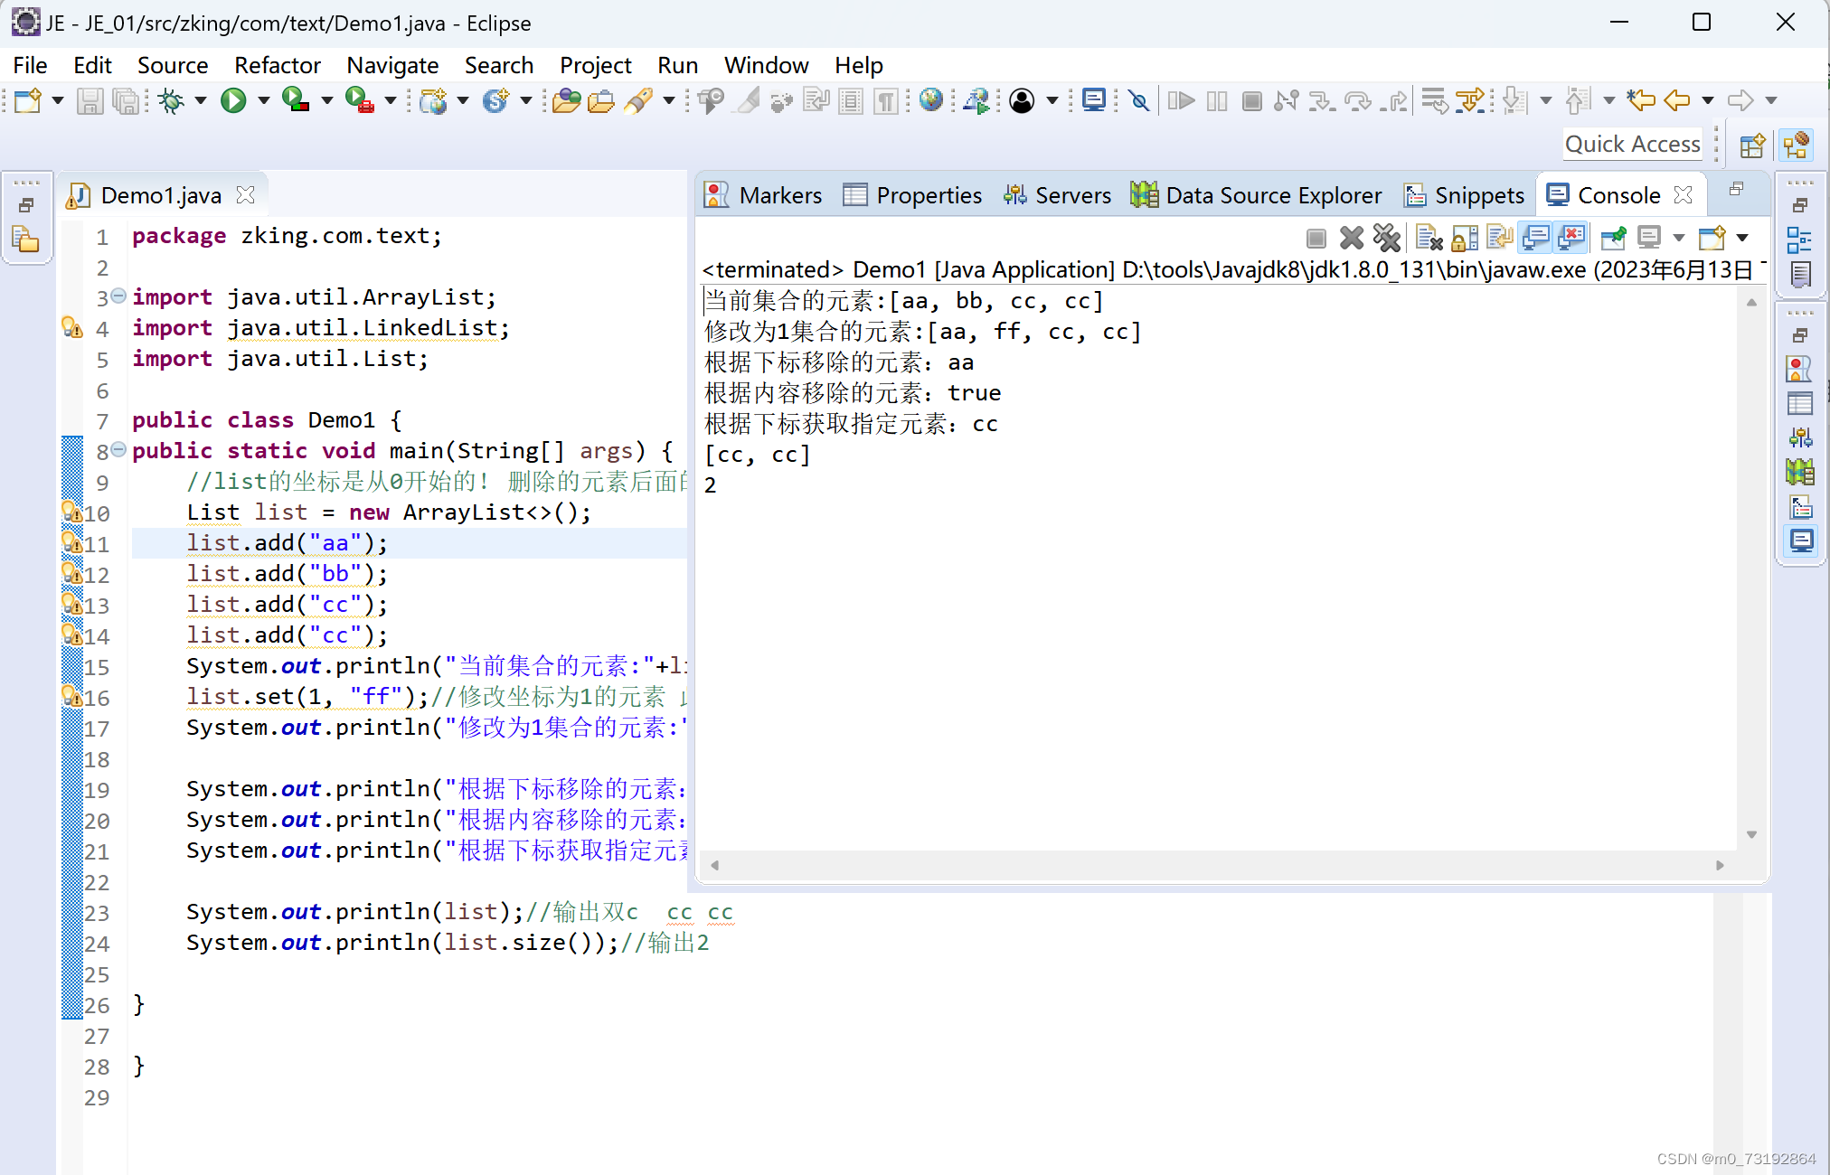
Task: Click the warning marker on line 16
Action: [71, 696]
